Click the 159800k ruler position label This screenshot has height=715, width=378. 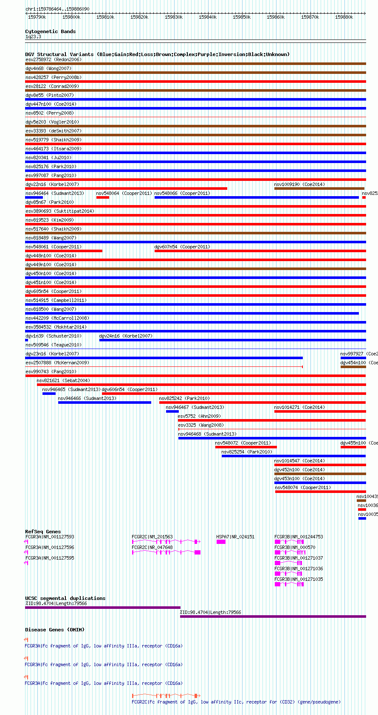(71, 17)
